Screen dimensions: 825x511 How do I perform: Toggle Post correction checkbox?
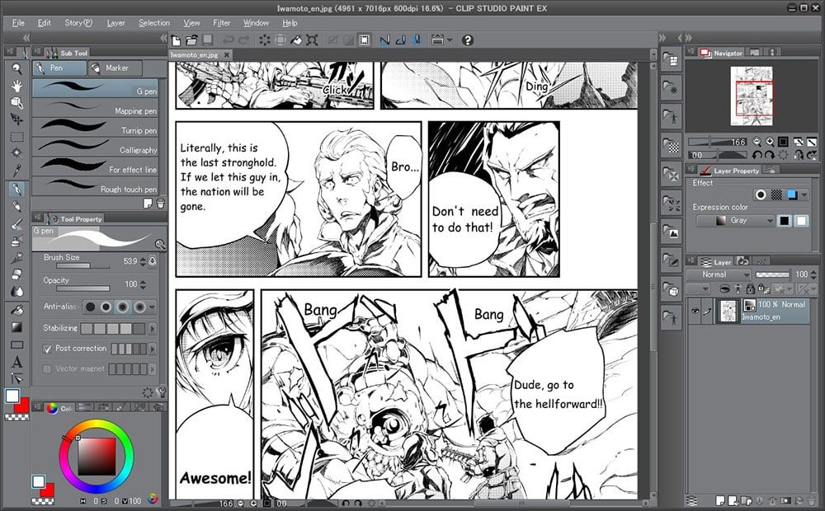47,349
